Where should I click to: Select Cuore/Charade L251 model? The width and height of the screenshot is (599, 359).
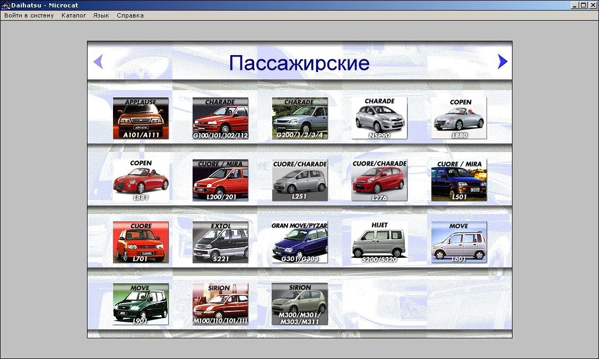pos(300,180)
